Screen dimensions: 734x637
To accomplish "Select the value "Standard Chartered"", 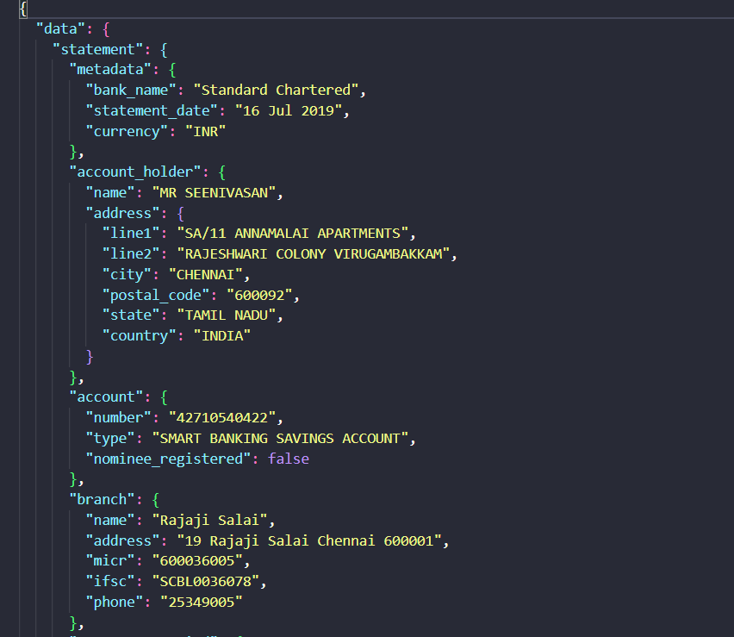I will tap(277, 90).
